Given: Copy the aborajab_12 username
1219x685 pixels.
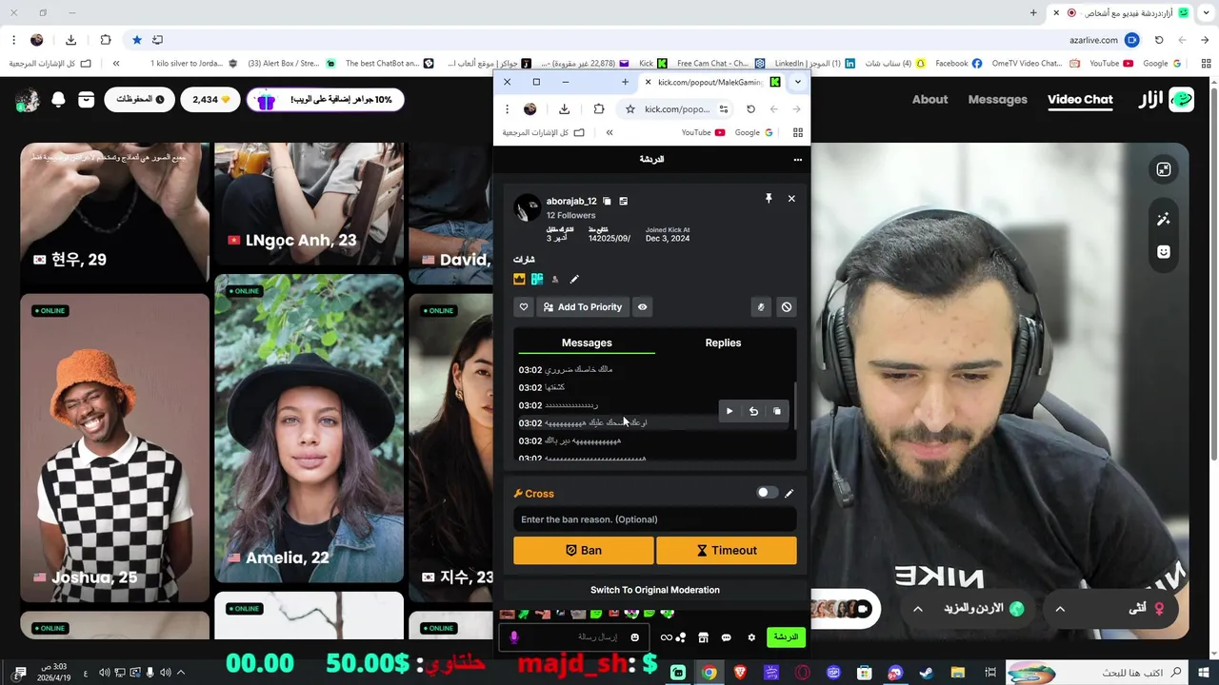Looking at the screenshot, I should click(x=607, y=202).
